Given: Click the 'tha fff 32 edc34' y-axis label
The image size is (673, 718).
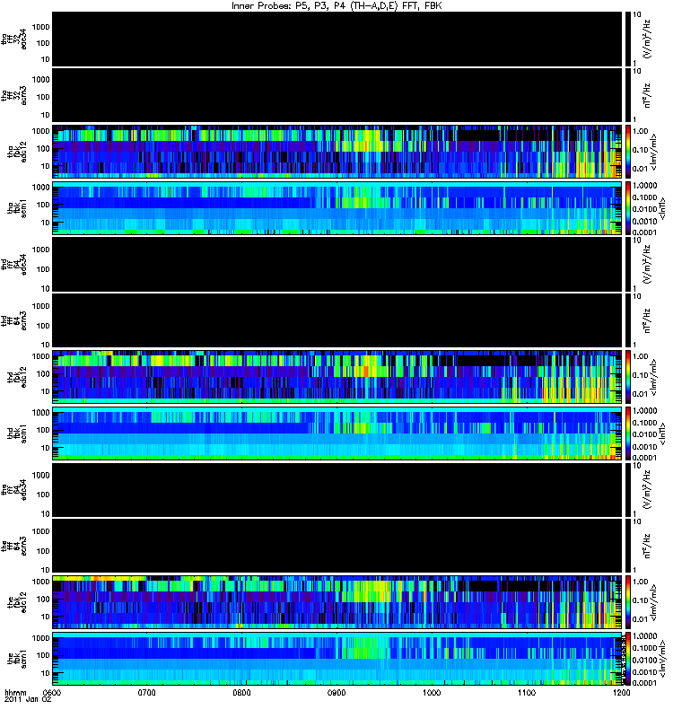Looking at the screenshot, I should pos(14,39).
